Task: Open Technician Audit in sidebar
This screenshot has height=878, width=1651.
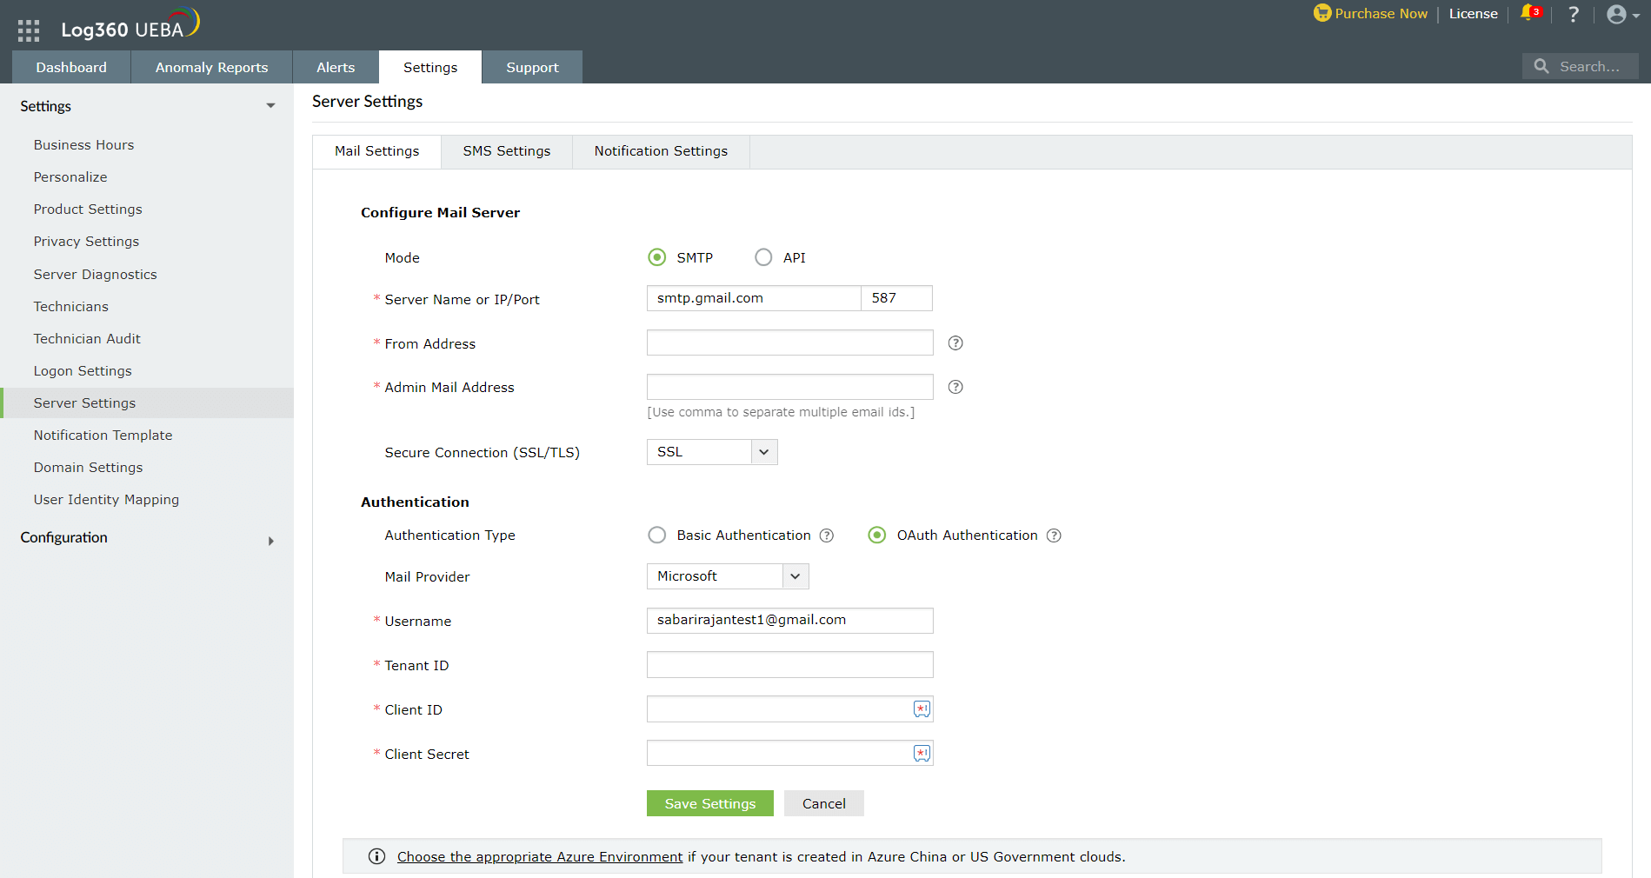Action: pyautogui.click(x=87, y=339)
